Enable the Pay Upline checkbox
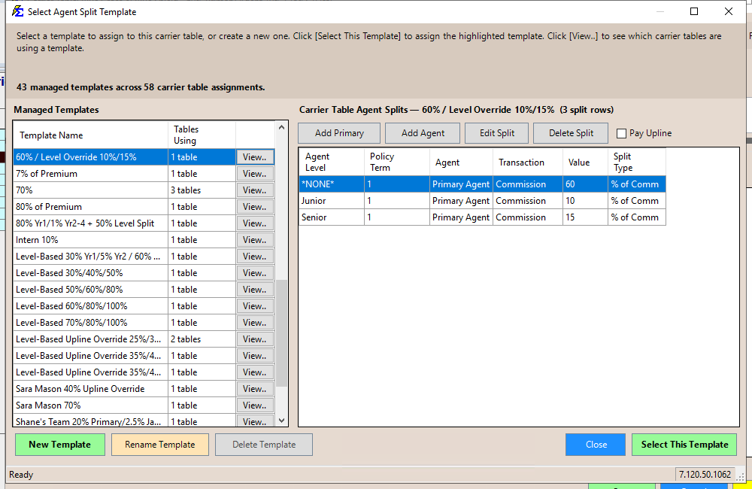Screen dimensions: 752x489 (621, 133)
